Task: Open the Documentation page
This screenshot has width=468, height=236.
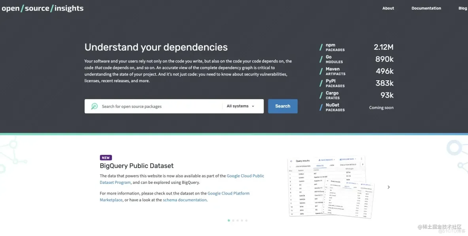Action: click(x=426, y=8)
